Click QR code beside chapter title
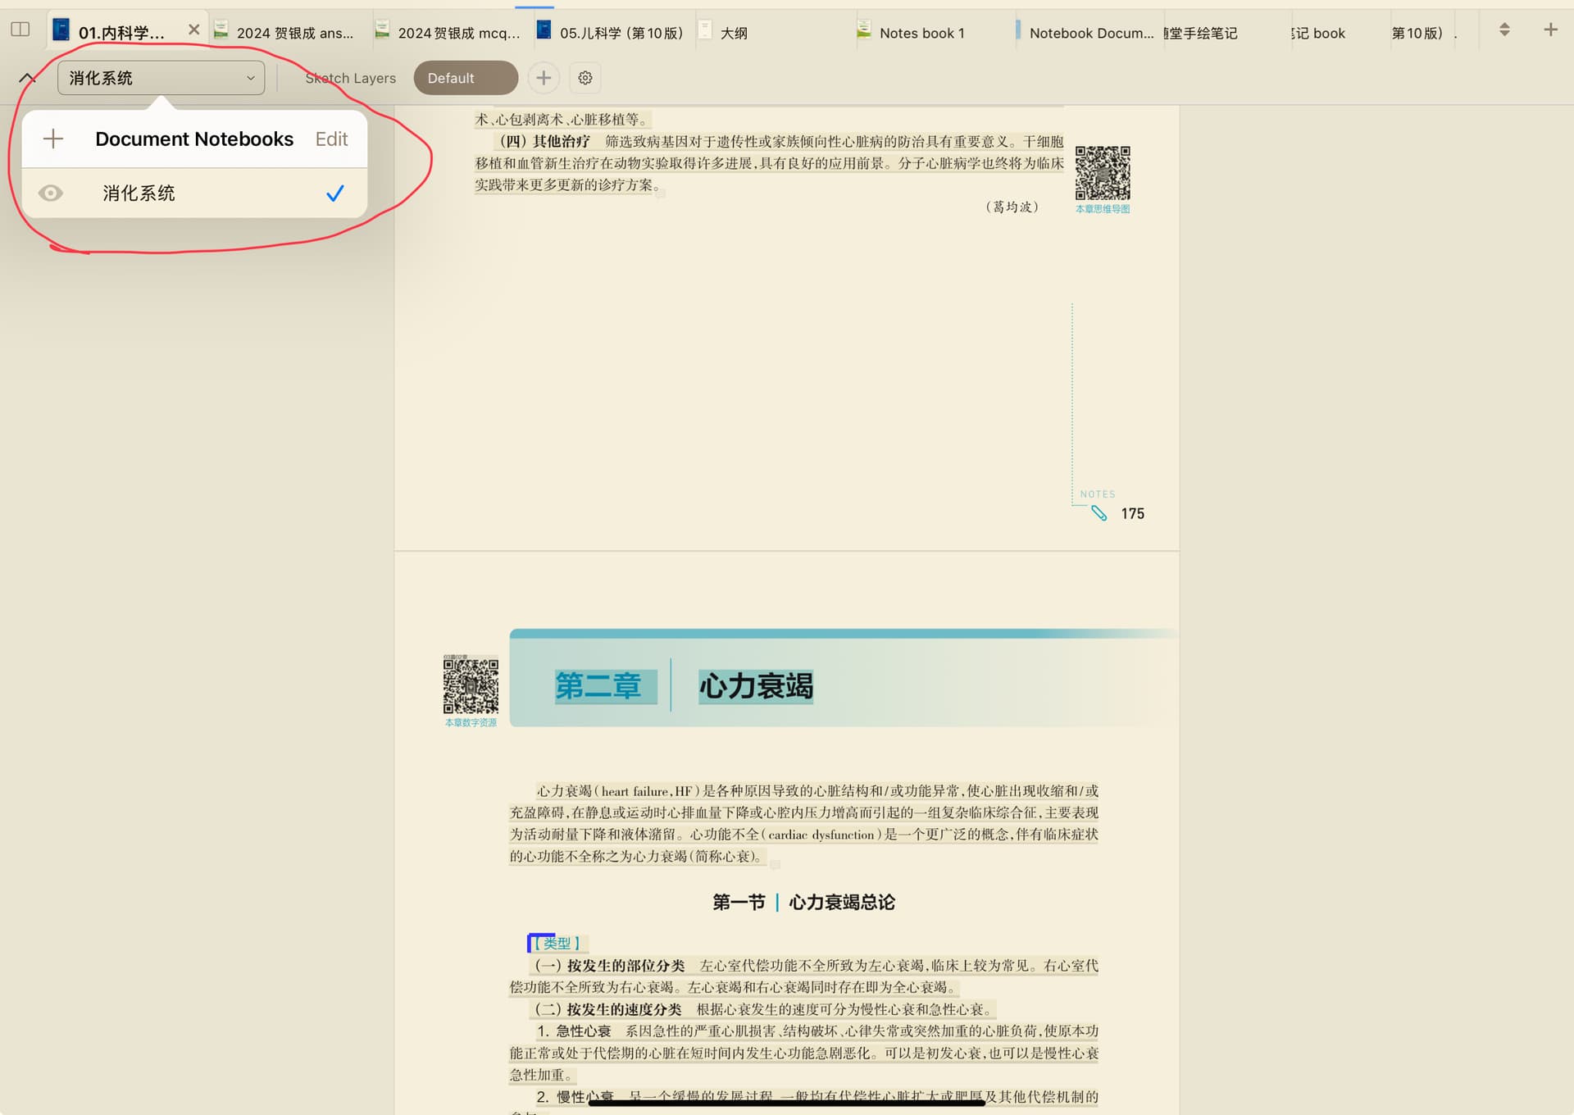Image resolution: width=1574 pixels, height=1115 pixels. pos(471,684)
